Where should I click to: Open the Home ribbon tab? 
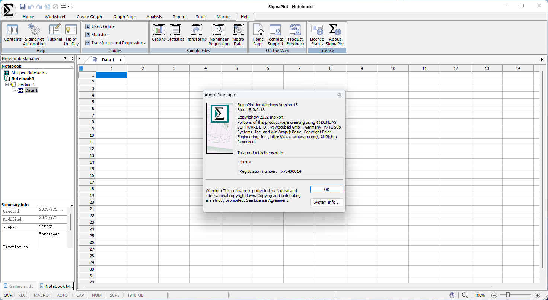coord(28,17)
